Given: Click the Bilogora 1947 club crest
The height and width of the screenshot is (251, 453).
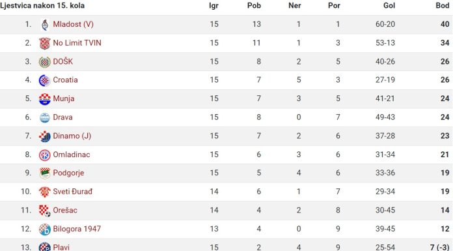Looking at the screenshot, I should pyautogui.click(x=45, y=229).
